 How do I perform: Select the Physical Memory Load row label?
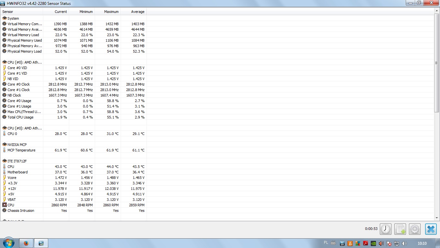[x=25, y=51]
